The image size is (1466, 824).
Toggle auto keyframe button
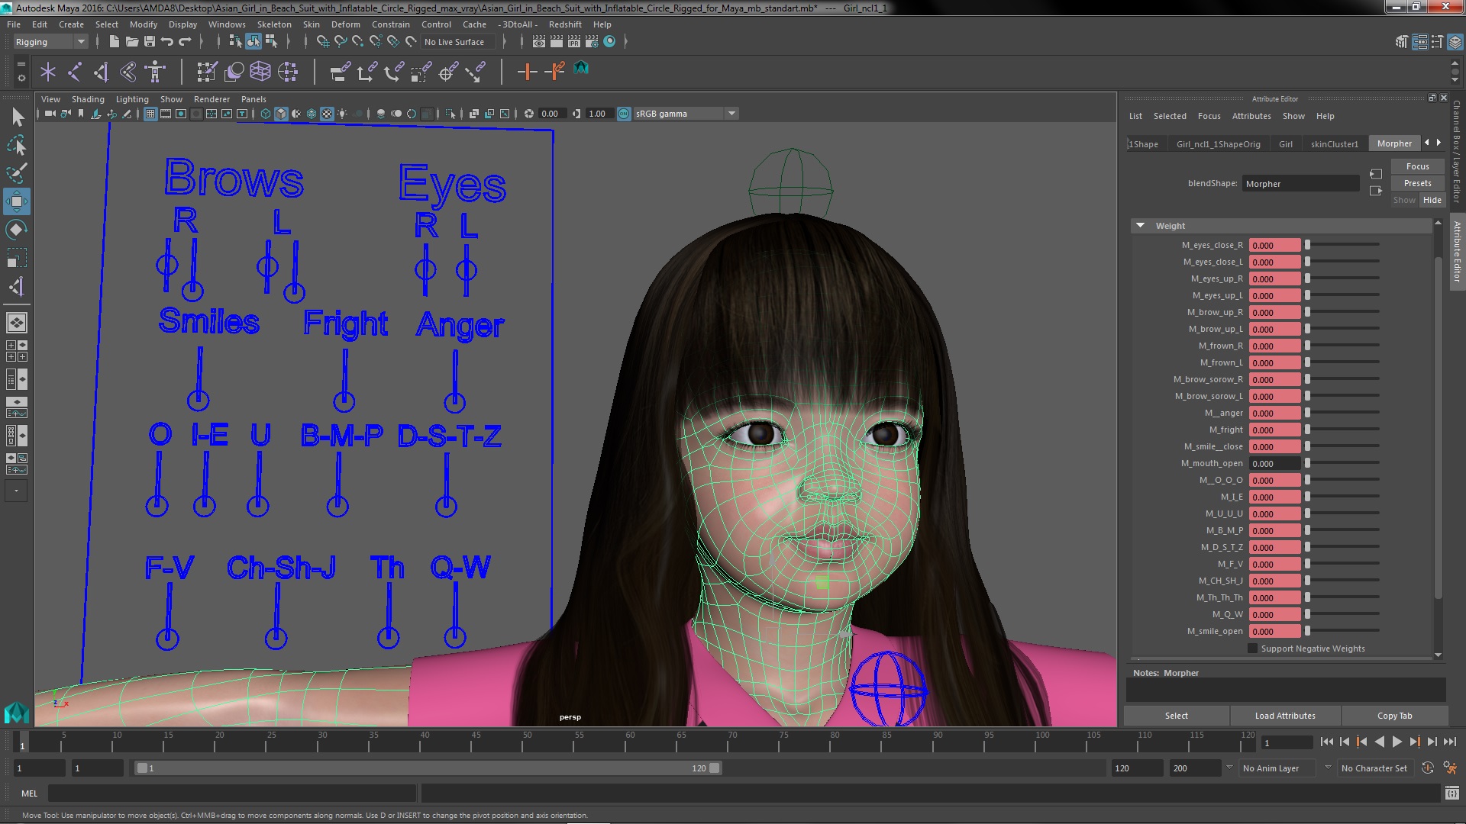coord(1428,768)
